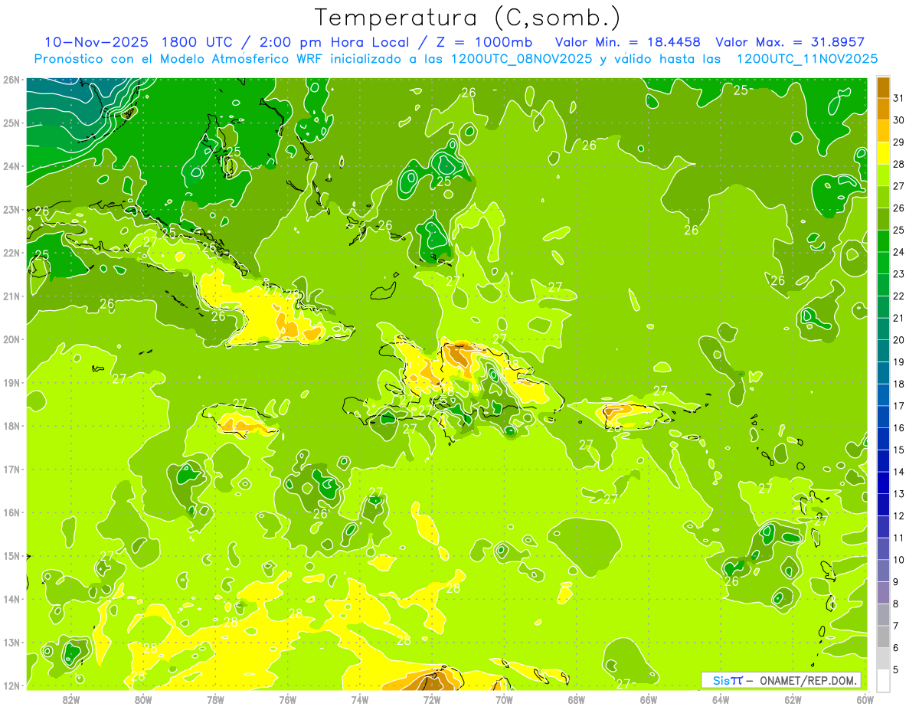Viewport: 919px width, 710px height.
Task: Click the colorbar scale label "20"
Action: (x=898, y=340)
